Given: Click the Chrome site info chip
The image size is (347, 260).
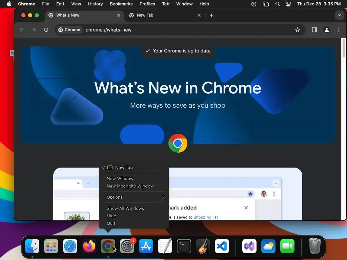Looking at the screenshot, I should 69,30.
